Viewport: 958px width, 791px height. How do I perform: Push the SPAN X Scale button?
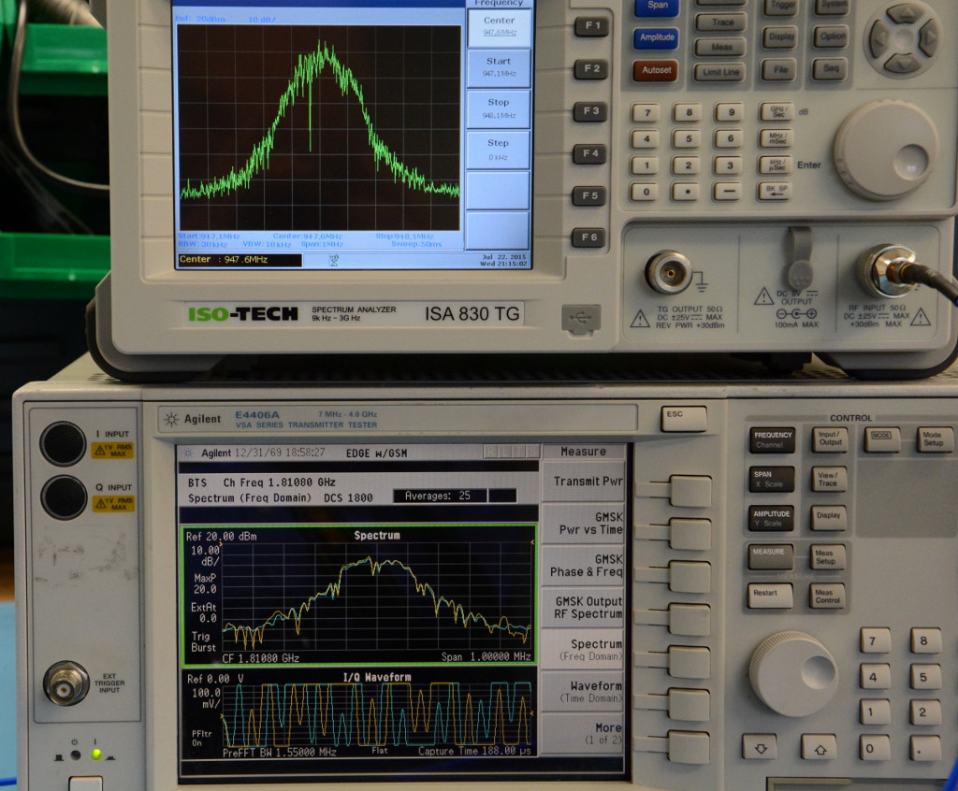point(772,479)
